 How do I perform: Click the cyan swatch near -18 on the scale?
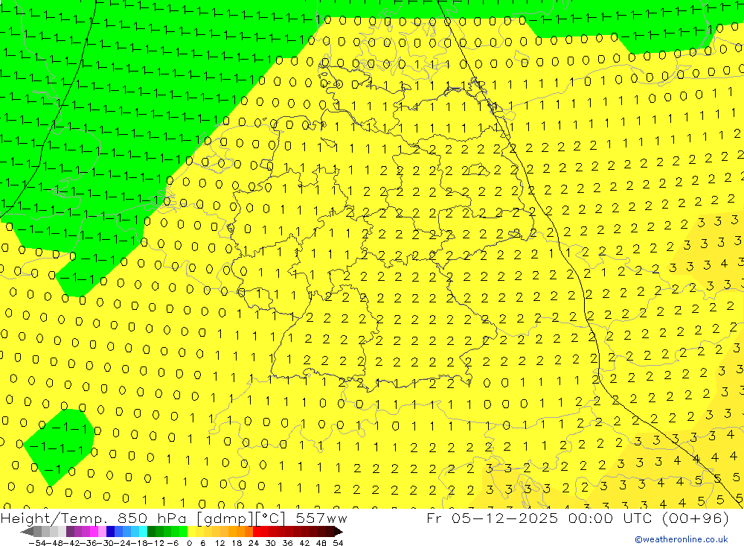pyautogui.click(x=143, y=531)
